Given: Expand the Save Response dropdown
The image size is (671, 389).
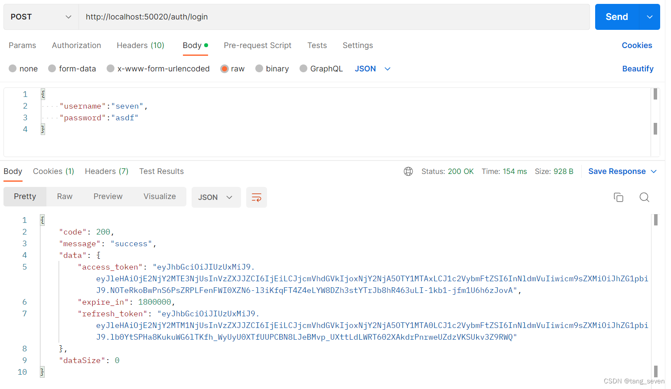Looking at the screenshot, I should point(622,171).
